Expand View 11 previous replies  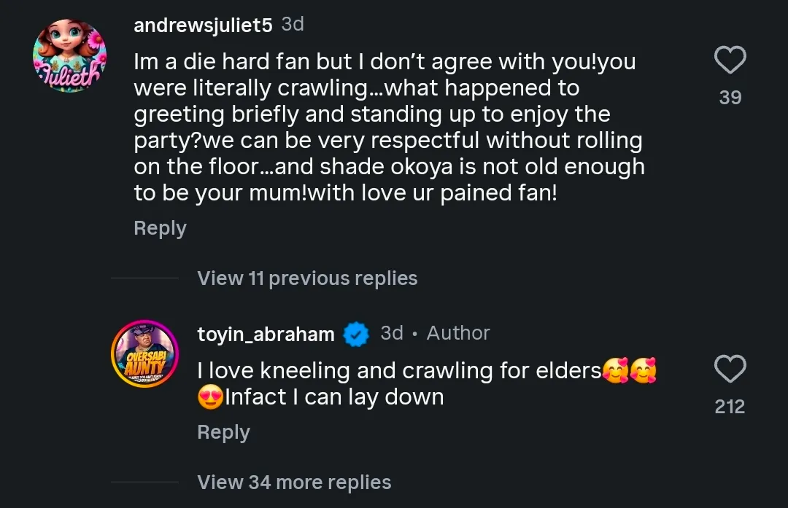pyautogui.click(x=307, y=278)
